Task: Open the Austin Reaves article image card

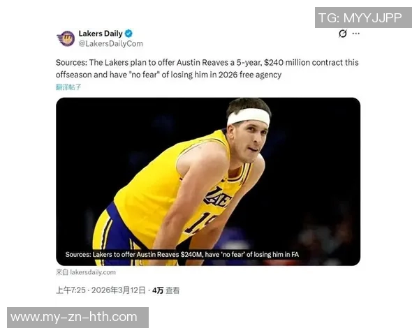Action: tap(208, 181)
